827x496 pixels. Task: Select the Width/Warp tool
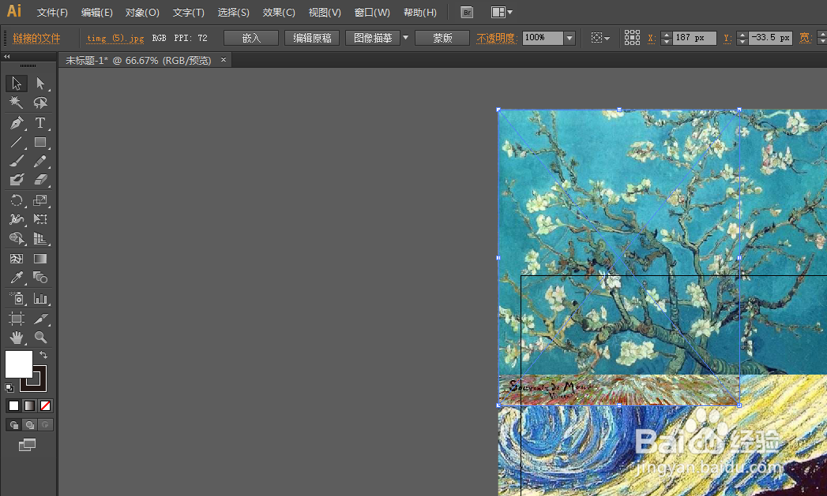click(17, 219)
